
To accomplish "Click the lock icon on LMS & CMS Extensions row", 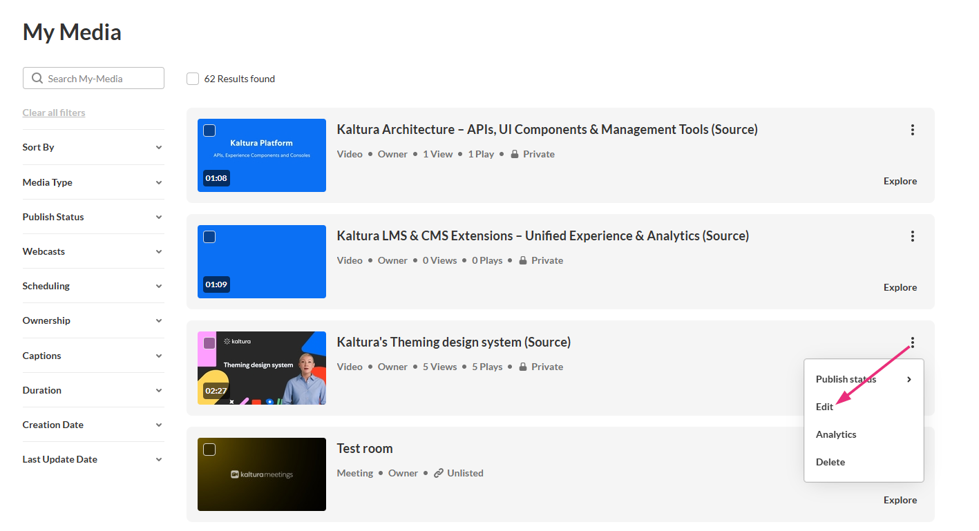I will (x=523, y=261).
